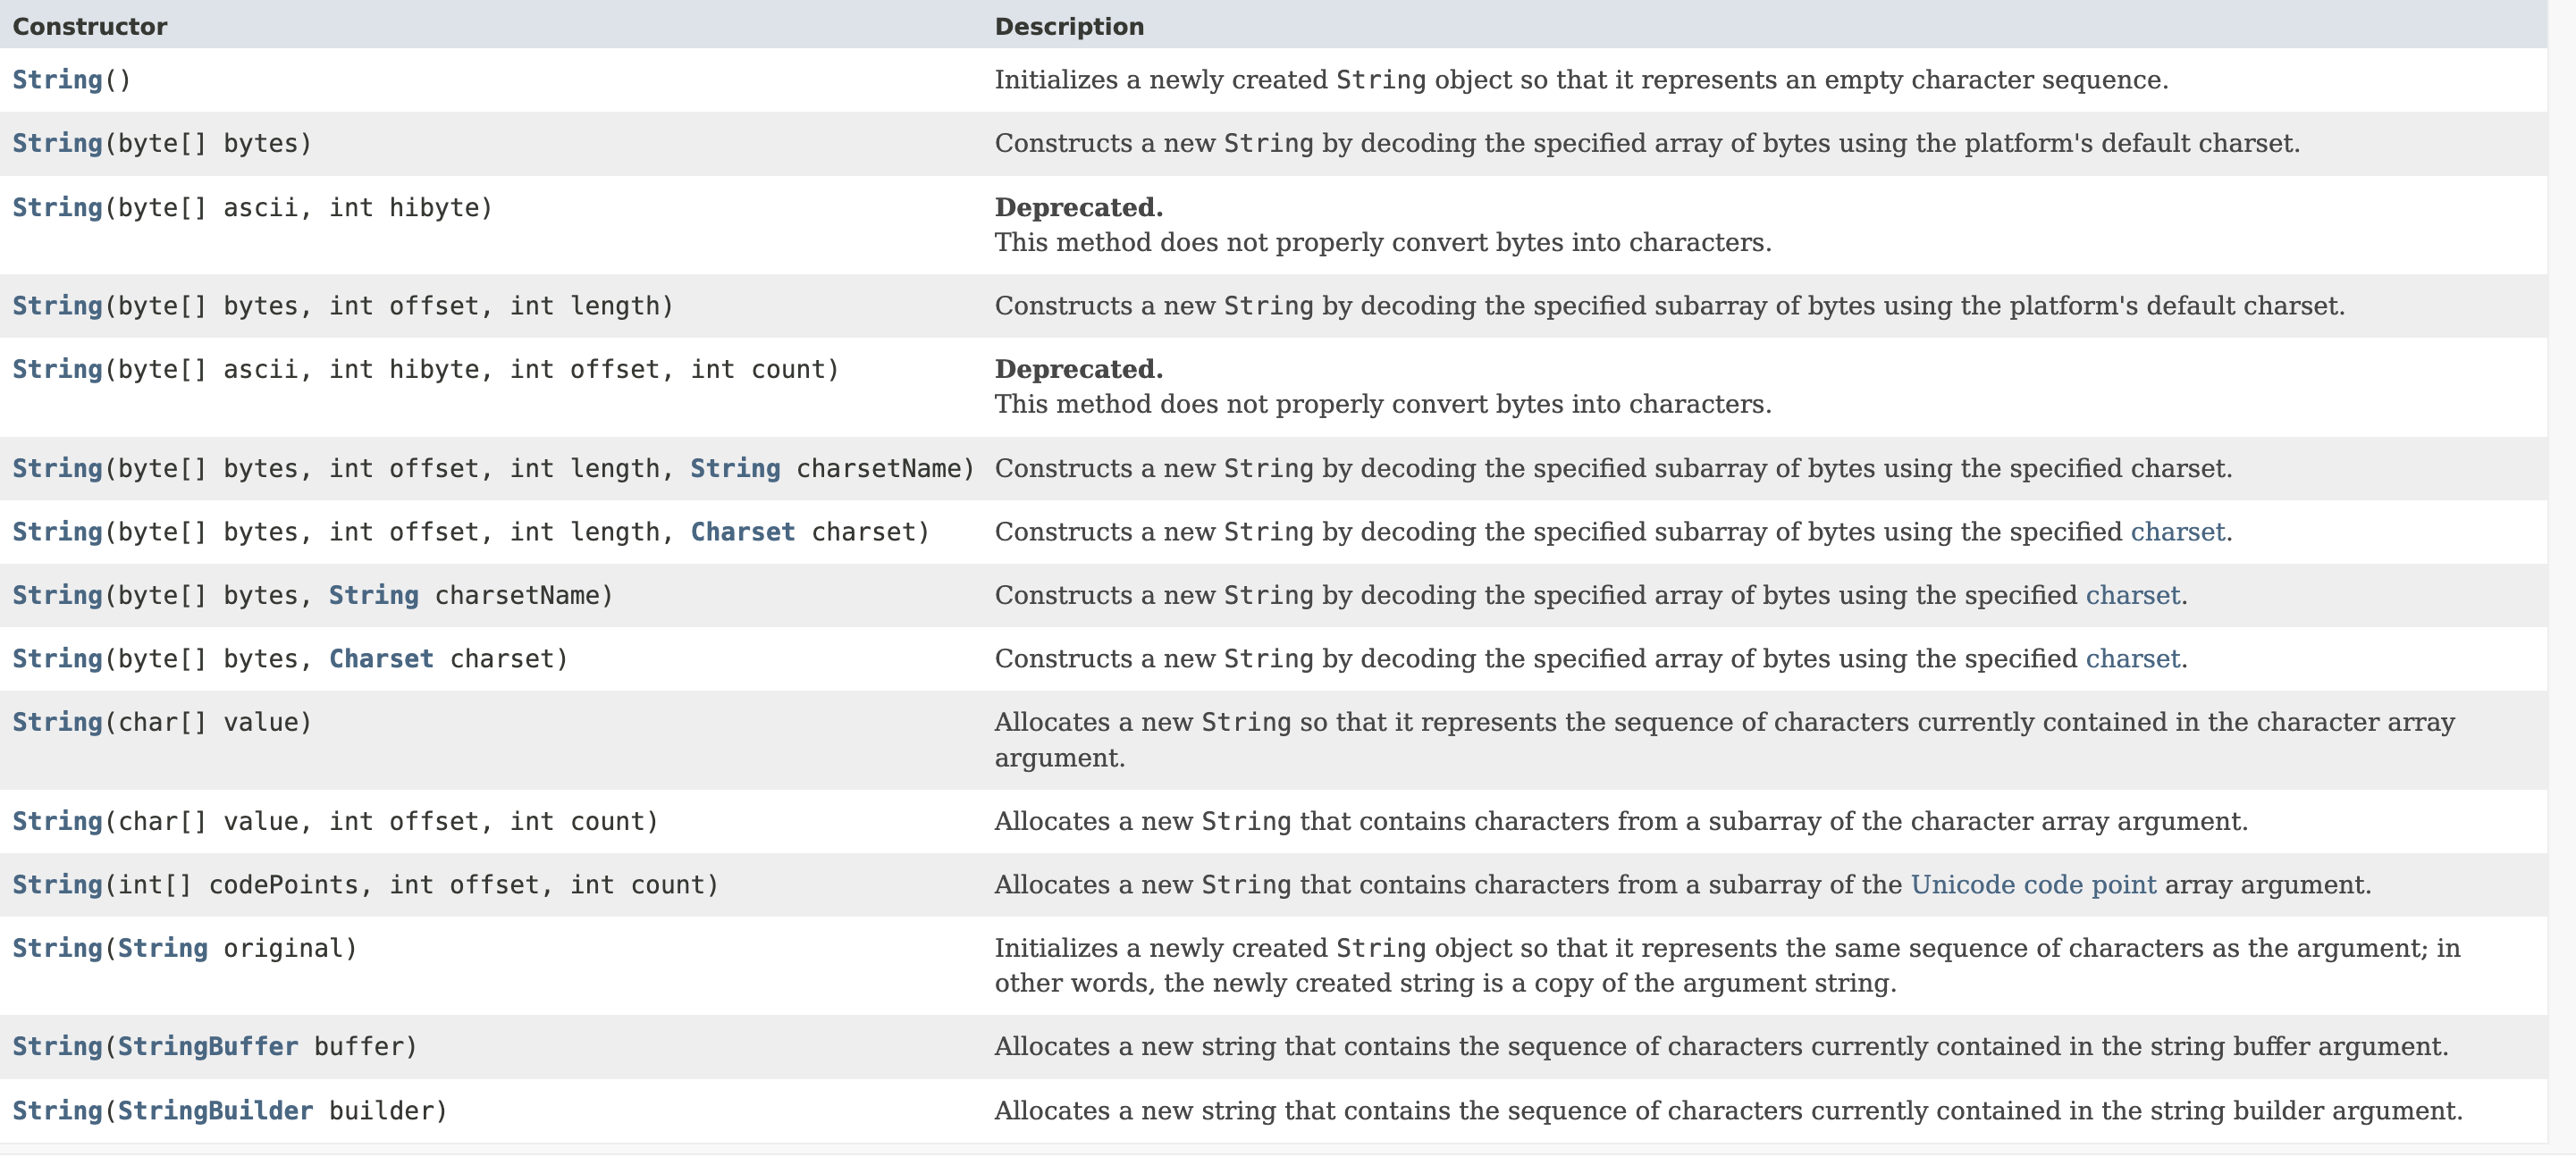Click Charset type link in String(byte[] bytes, Charset charset)

point(382,659)
